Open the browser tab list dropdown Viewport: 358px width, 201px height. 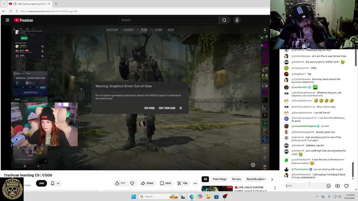pos(3,4)
